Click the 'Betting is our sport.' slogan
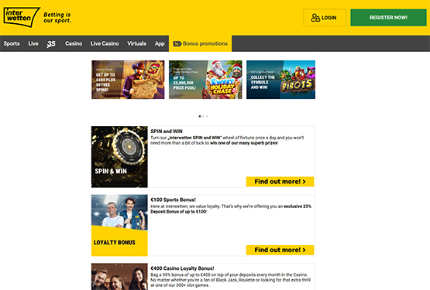Image resolution: width=430 pixels, height=290 pixels. pyautogui.click(x=57, y=18)
